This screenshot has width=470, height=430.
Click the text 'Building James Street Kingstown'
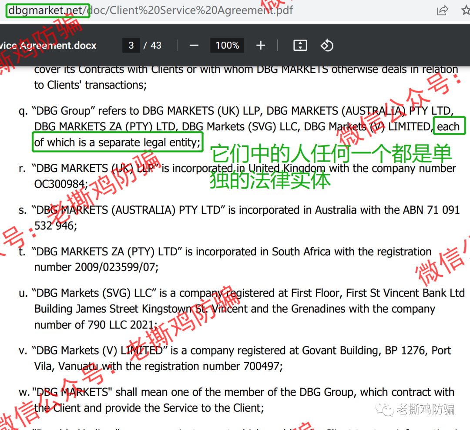pos(113,309)
